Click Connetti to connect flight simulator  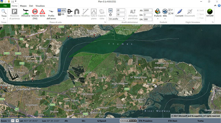pos(179,13)
